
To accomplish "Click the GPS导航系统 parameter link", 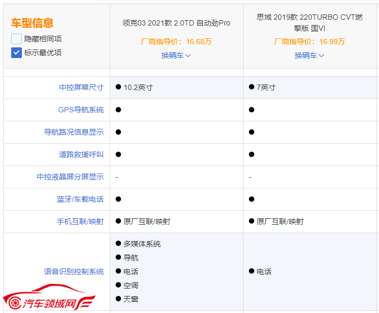I will [80, 110].
